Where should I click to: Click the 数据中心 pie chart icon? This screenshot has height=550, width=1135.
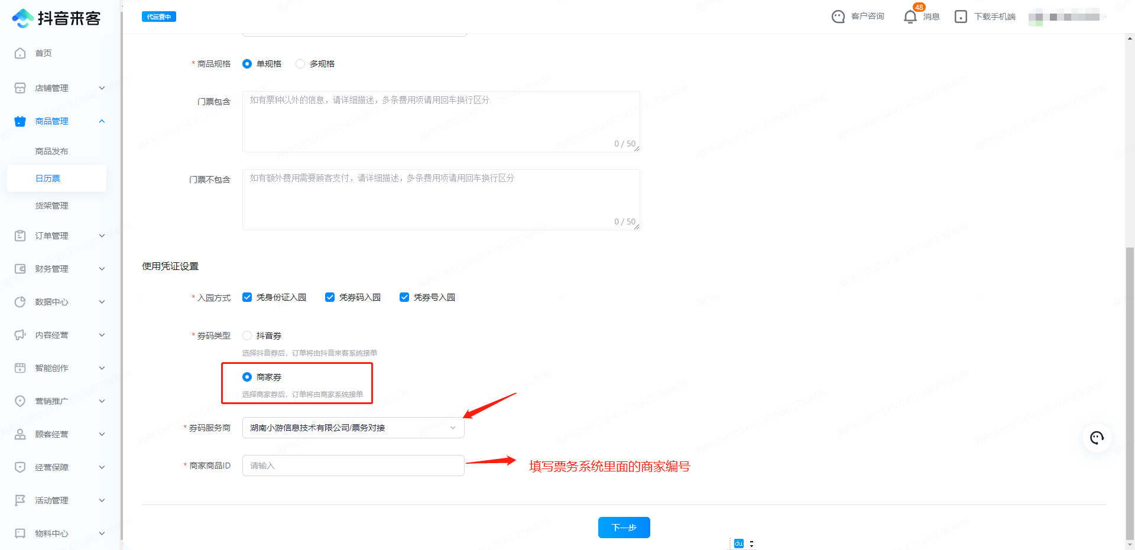coord(20,302)
